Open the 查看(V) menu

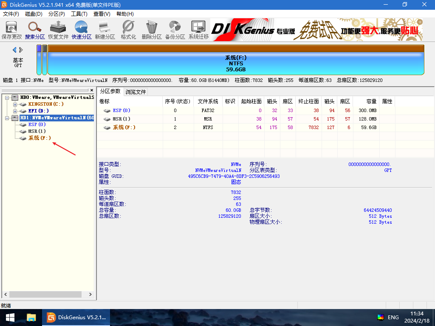(102, 14)
